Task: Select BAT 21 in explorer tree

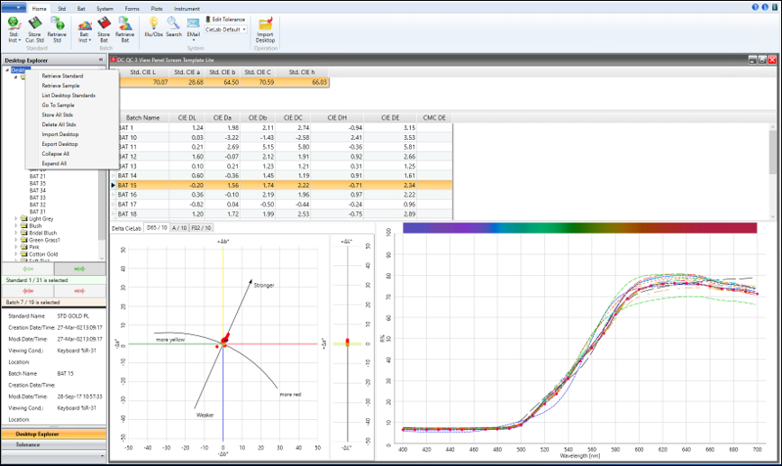Action: (38, 176)
